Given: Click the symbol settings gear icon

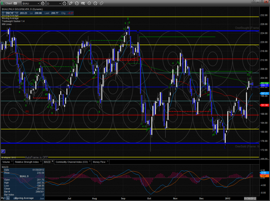Looking at the screenshot, I should pos(43,3).
